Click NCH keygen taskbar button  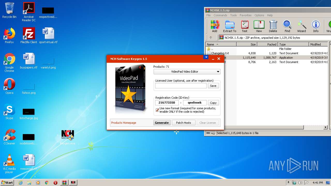pyautogui.click(x=73, y=182)
